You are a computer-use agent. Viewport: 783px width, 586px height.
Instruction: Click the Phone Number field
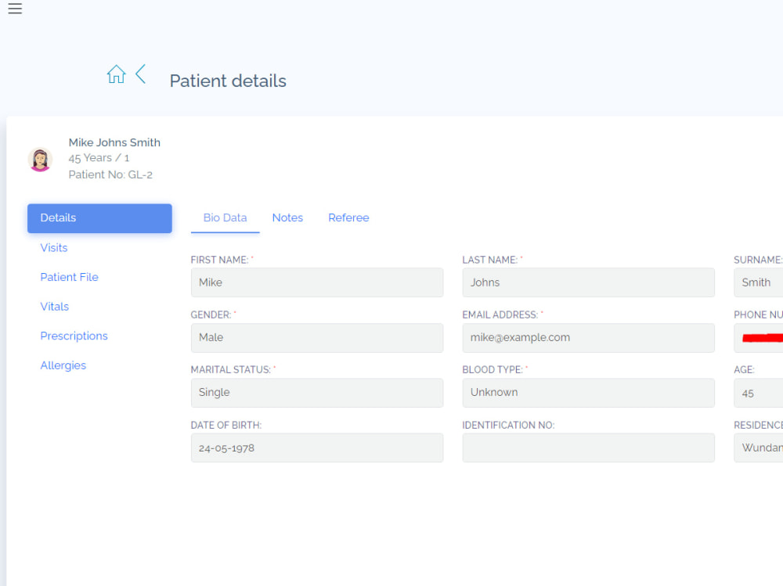pos(758,338)
